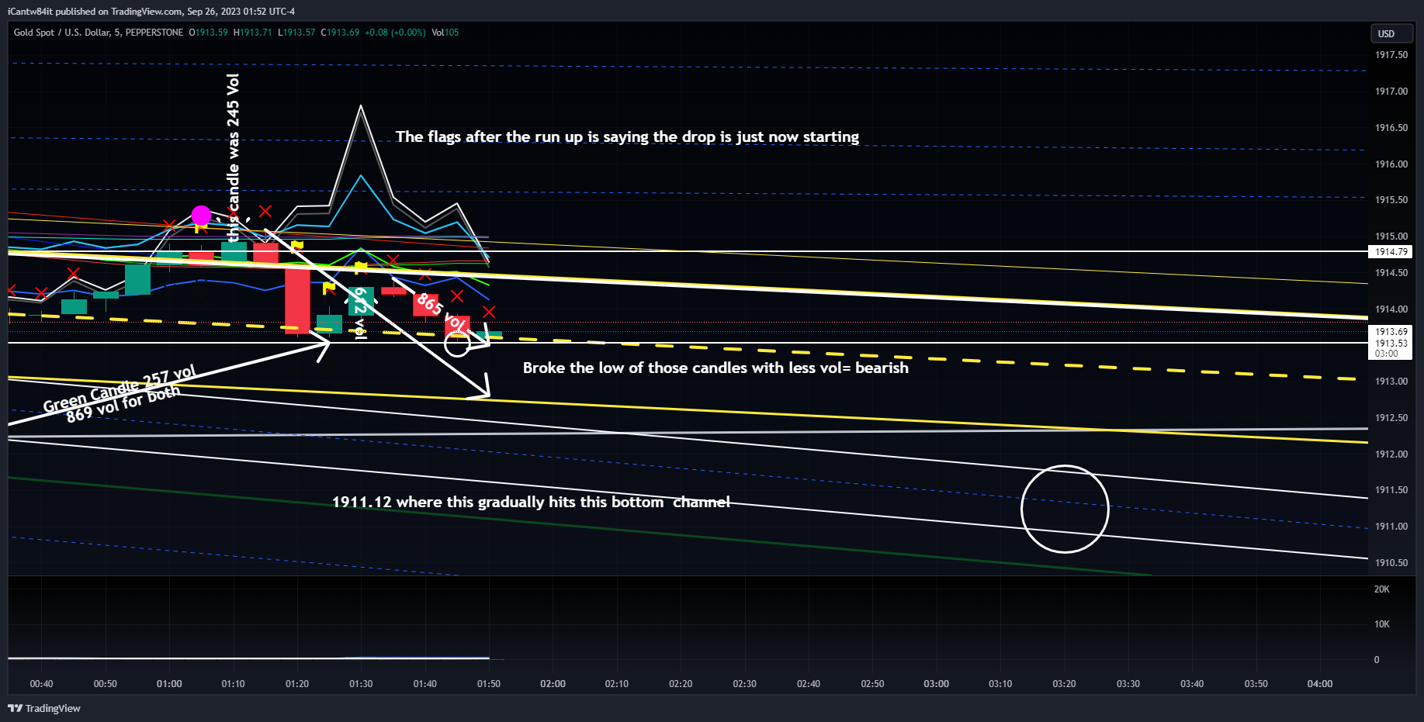Screen dimensions: 1424x722
Task: Click the '01:30' time axis label
Action: click(x=361, y=684)
